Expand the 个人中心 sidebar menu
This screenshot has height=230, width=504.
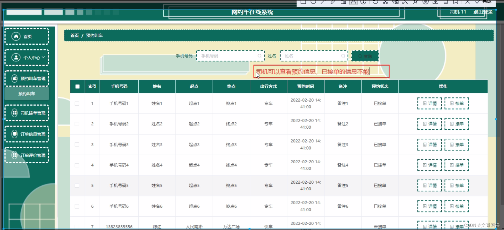click(x=27, y=57)
